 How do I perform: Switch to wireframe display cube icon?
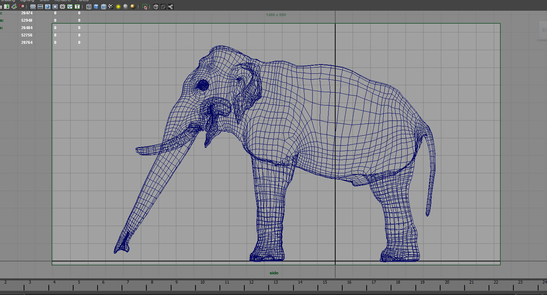89,7
